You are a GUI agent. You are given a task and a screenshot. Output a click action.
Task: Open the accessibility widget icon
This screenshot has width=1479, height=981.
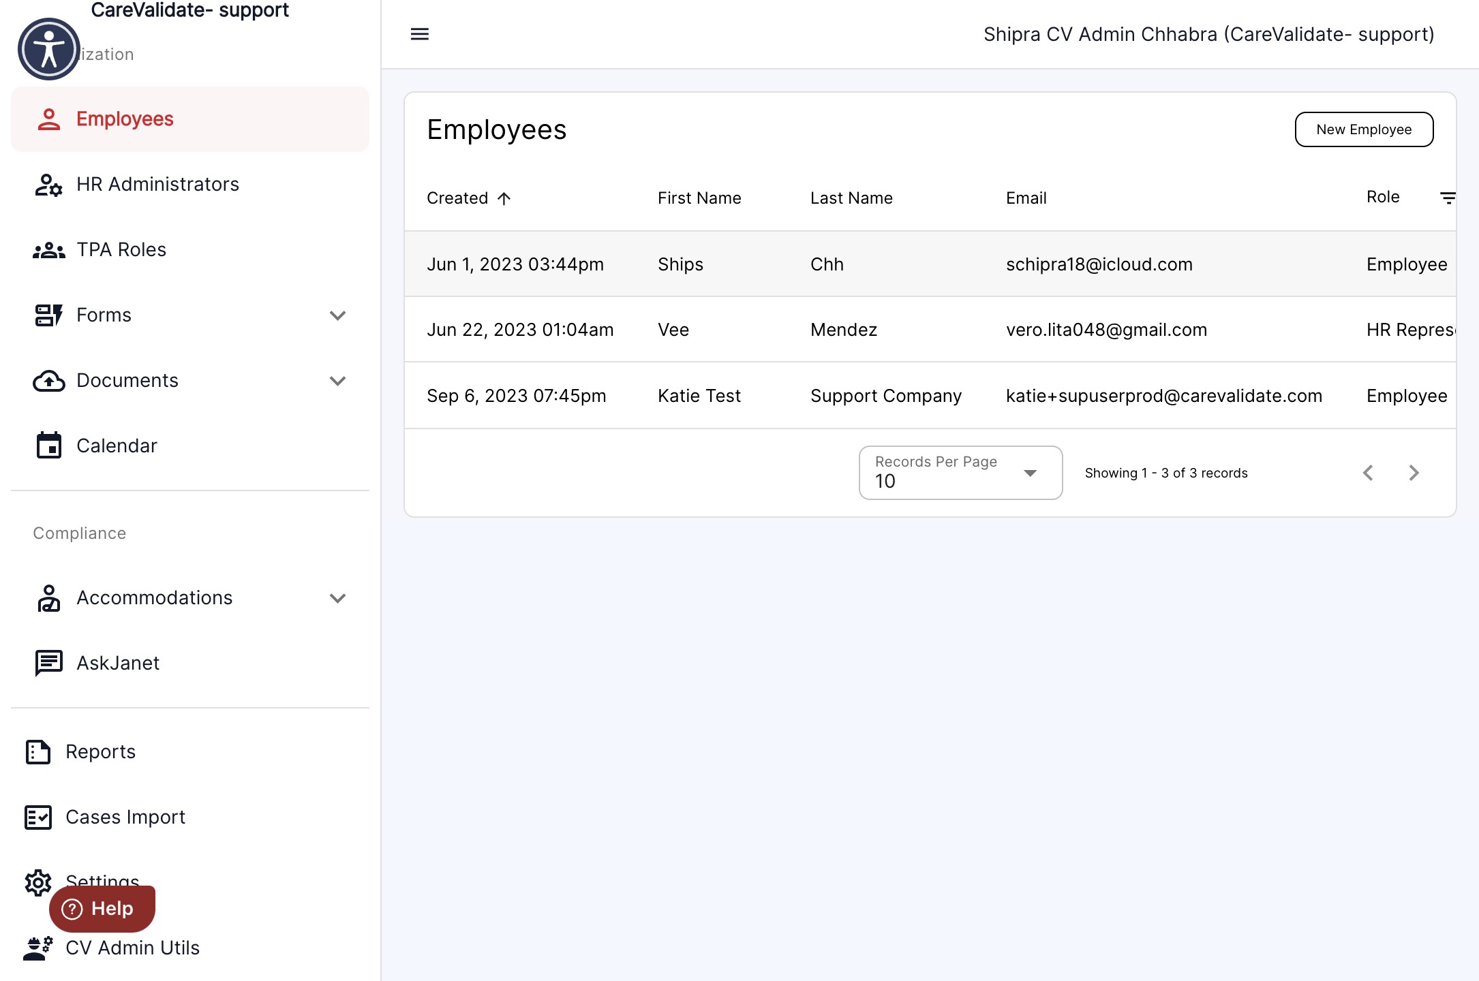tap(49, 49)
